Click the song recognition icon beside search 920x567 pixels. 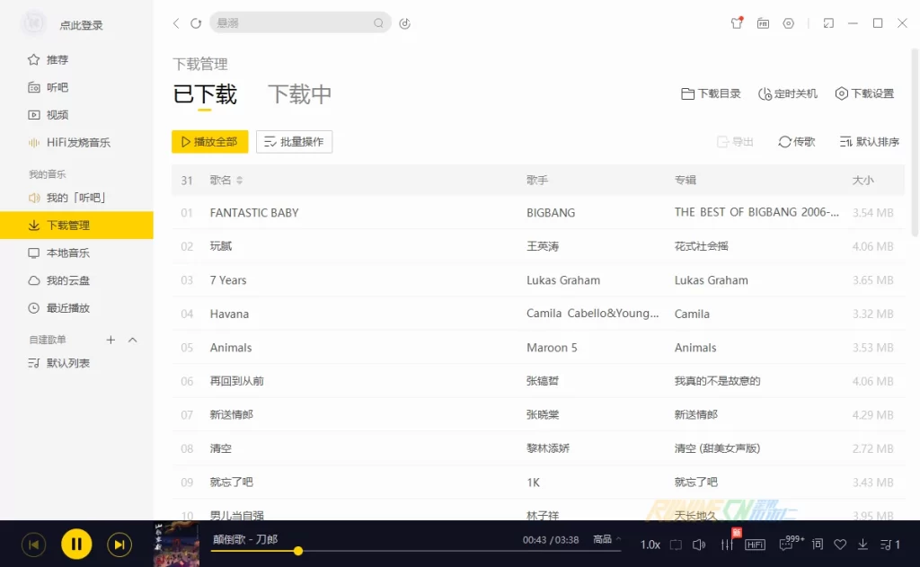[405, 23]
